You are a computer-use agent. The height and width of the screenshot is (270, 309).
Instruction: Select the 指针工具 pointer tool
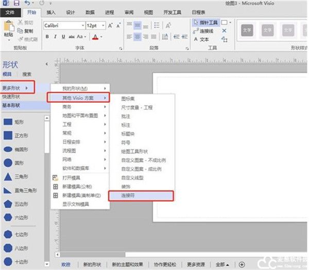(x=205, y=23)
